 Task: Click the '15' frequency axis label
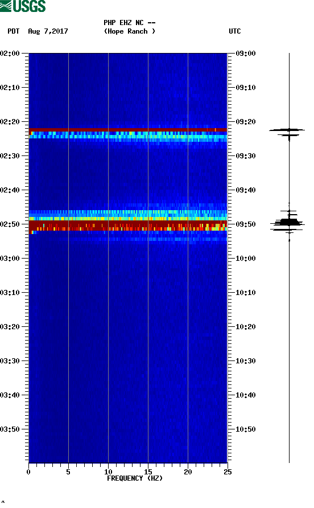tap(148, 472)
